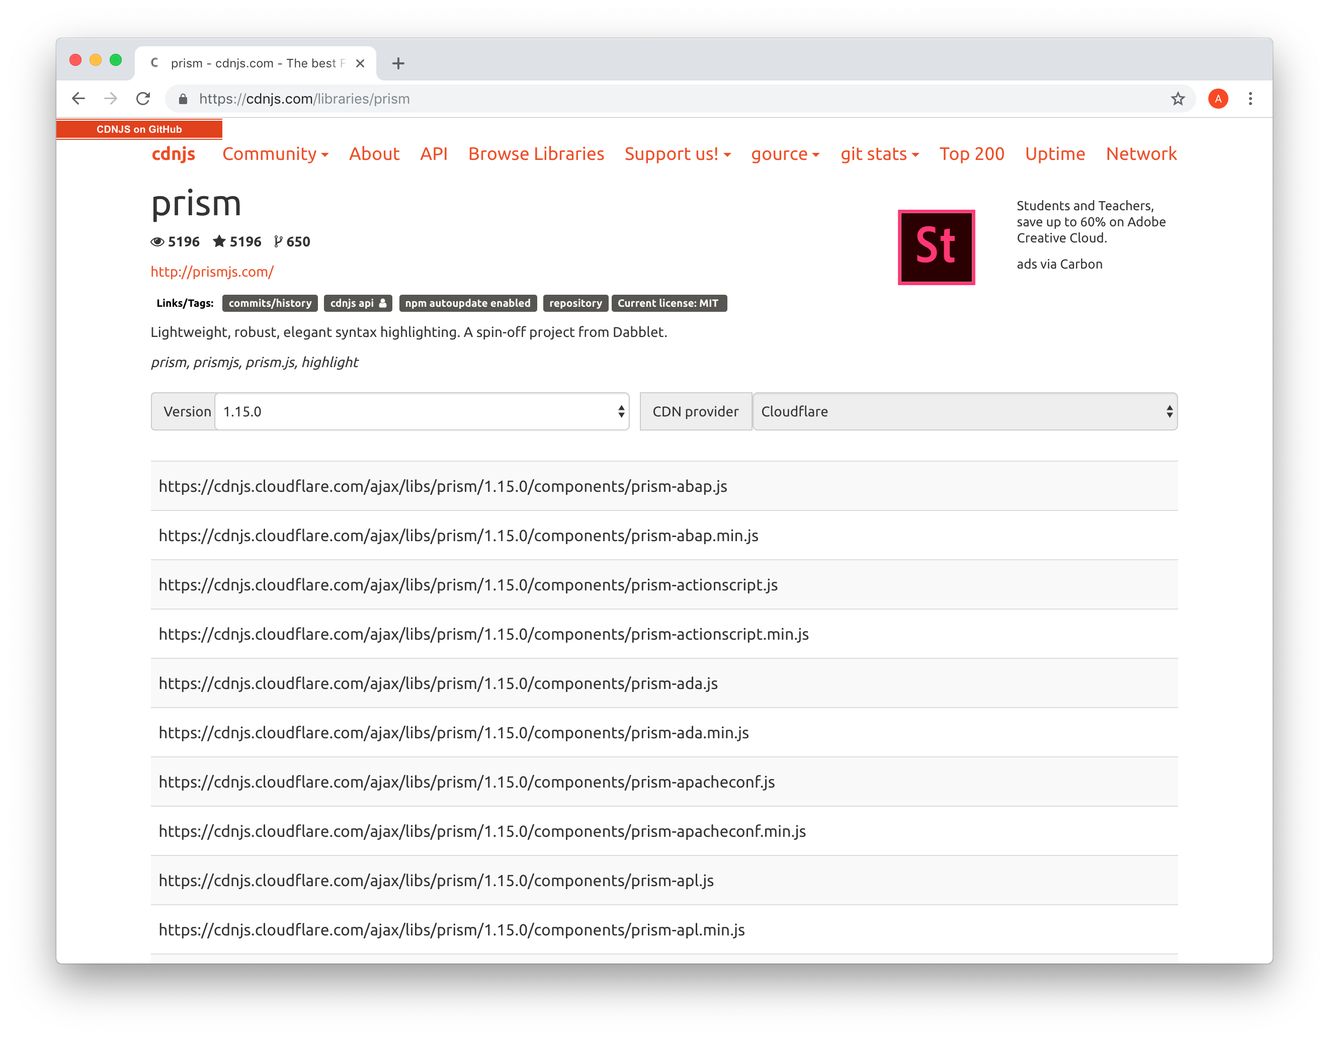Image resolution: width=1329 pixels, height=1038 pixels.
Task: Click the cdnjs api tag
Action: click(x=358, y=303)
